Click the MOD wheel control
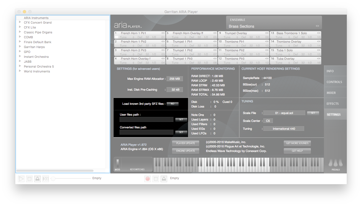This screenshot has width=362, height=206. point(117,163)
